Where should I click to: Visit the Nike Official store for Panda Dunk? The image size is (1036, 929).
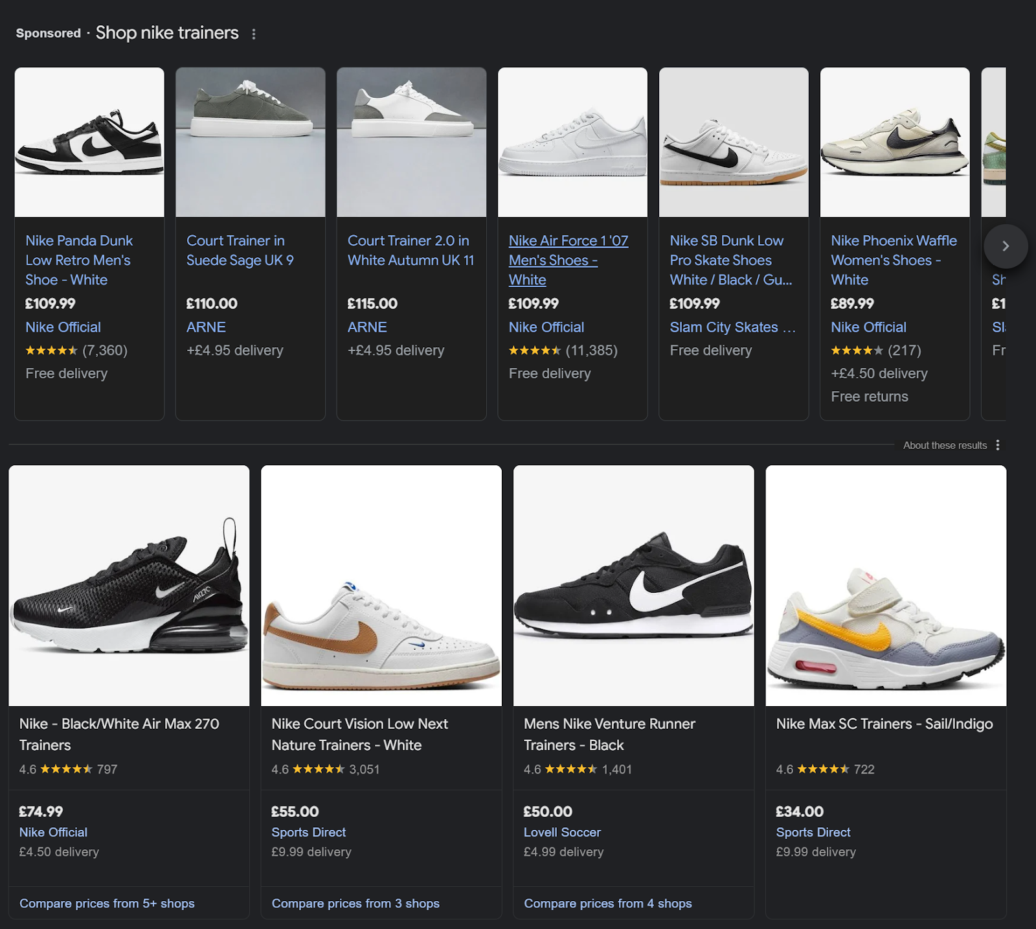[62, 327]
